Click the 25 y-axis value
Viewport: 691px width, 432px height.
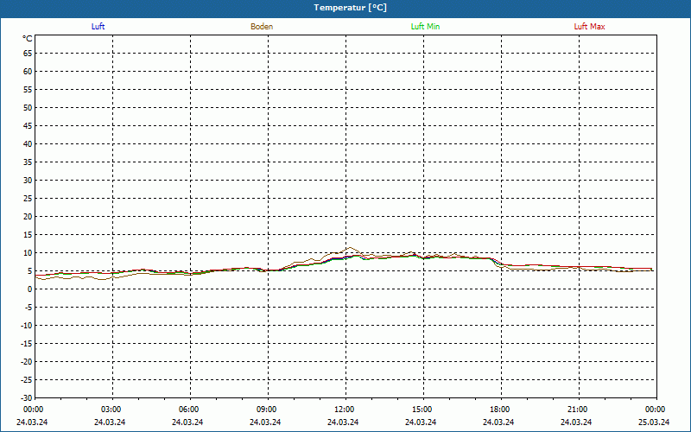28,199
